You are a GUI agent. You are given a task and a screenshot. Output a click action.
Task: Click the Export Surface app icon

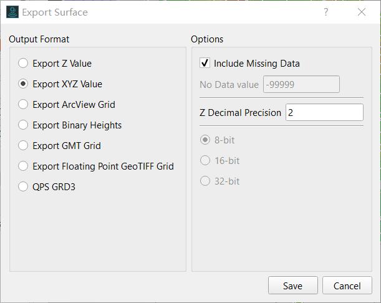pyautogui.click(x=12, y=12)
